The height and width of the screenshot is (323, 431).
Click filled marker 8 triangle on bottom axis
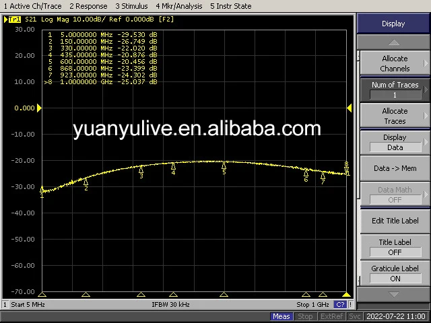[x=346, y=295]
